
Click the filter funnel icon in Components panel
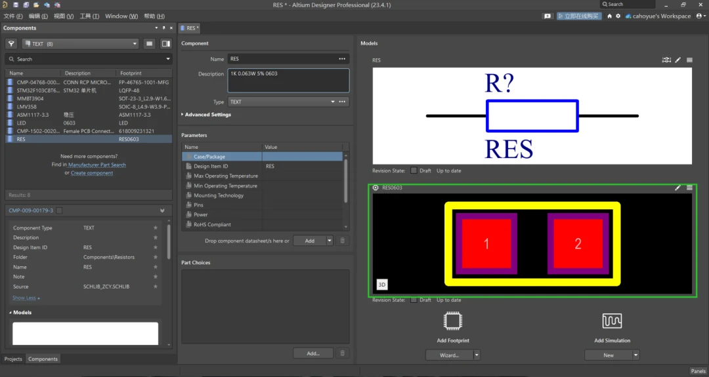(x=11, y=44)
